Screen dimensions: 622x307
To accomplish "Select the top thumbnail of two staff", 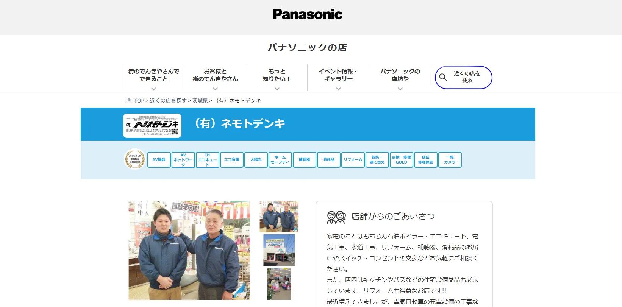I will 279,217.
